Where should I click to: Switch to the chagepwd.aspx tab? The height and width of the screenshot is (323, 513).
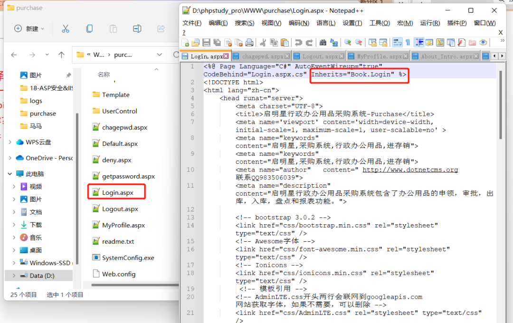pos(262,57)
